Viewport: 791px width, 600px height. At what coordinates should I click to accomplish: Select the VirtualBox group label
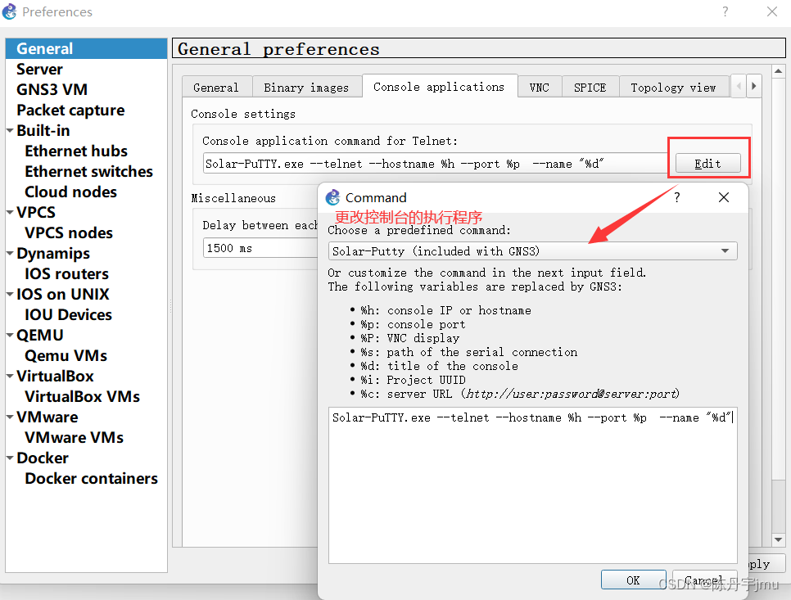pos(55,376)
